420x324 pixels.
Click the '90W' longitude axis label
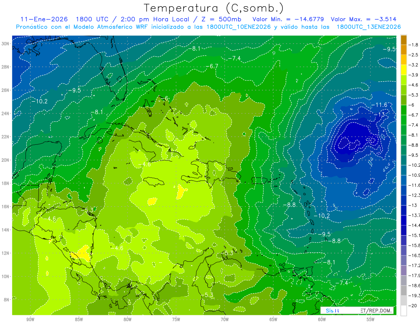[30, 319]
